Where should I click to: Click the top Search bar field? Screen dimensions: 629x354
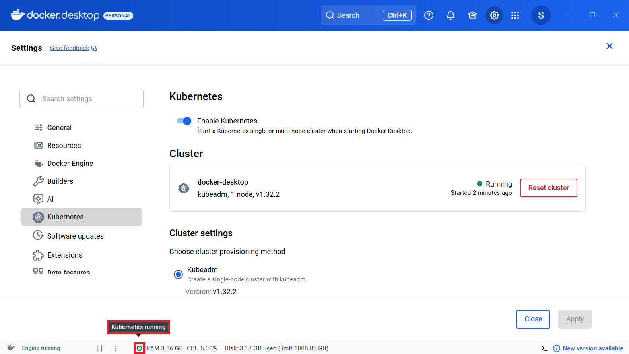tap(368, 15)
